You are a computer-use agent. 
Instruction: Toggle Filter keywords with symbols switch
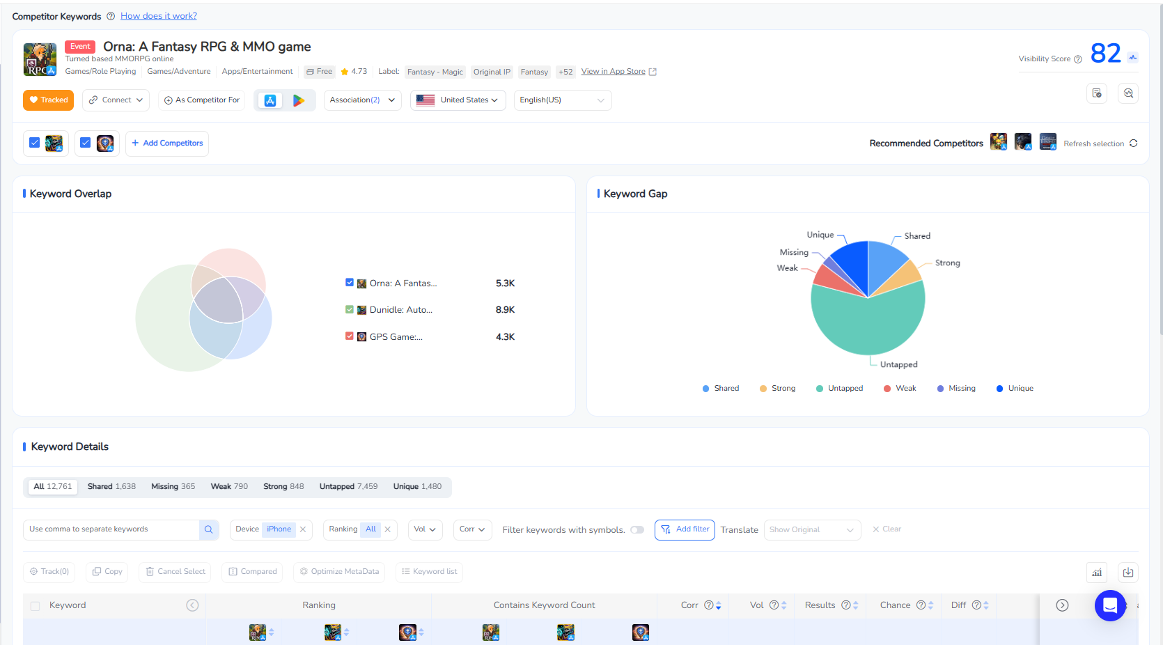coord(637,530)
